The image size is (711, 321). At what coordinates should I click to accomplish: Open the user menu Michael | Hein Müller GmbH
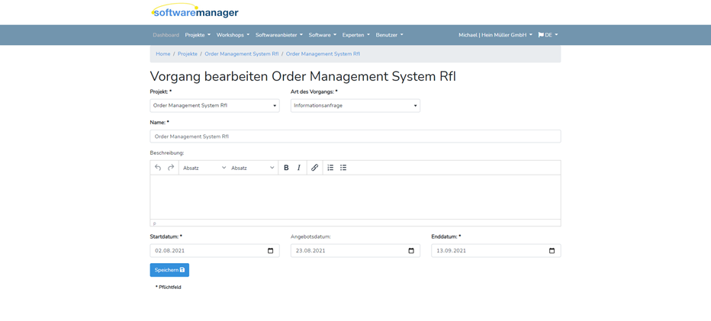[495, 35]
